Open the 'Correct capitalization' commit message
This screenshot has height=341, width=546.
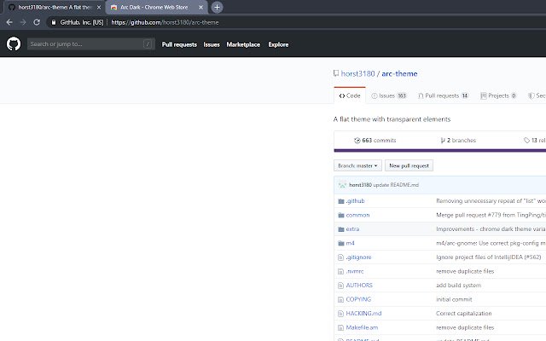click(464, 313)
